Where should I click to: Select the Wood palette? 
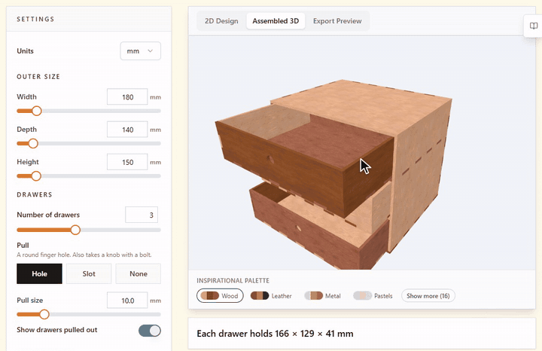pyautogui.click(x=220, y=296)
